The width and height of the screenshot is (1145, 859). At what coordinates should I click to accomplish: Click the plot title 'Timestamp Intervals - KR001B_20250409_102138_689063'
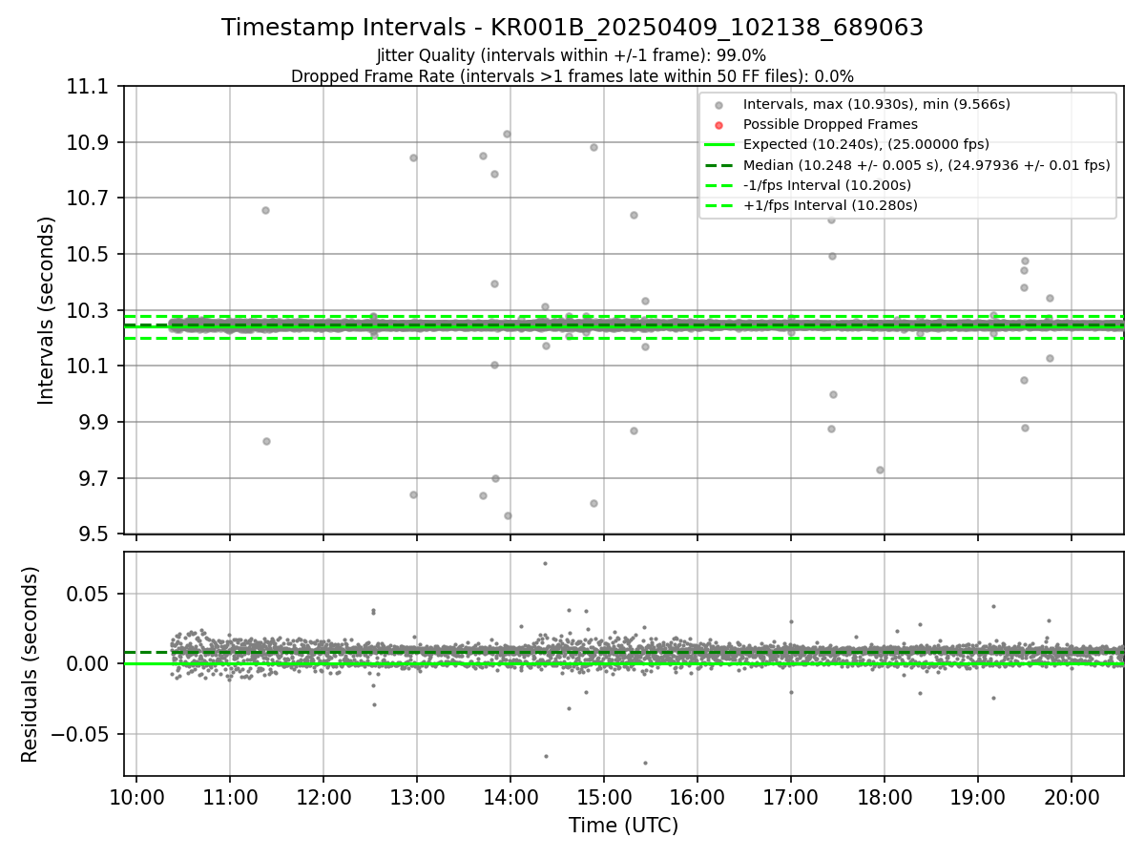pyautogui.click(x=572, y=28)
